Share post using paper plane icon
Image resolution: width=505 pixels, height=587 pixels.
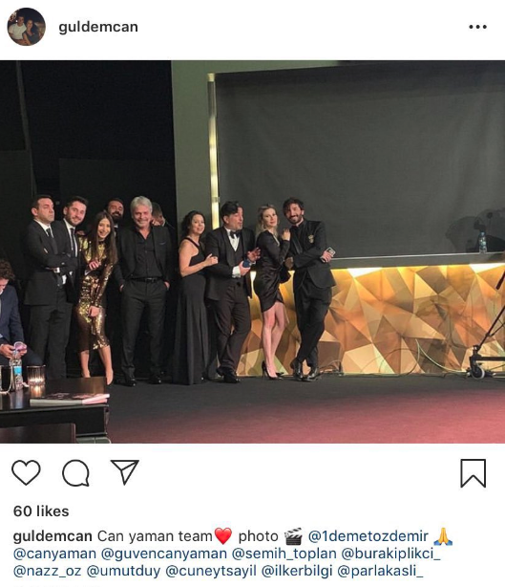(x=125, y=472)
